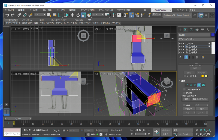Open the 編集(E) menu
The height and width of the screenshot is (140, 218).
pos(22,10)
